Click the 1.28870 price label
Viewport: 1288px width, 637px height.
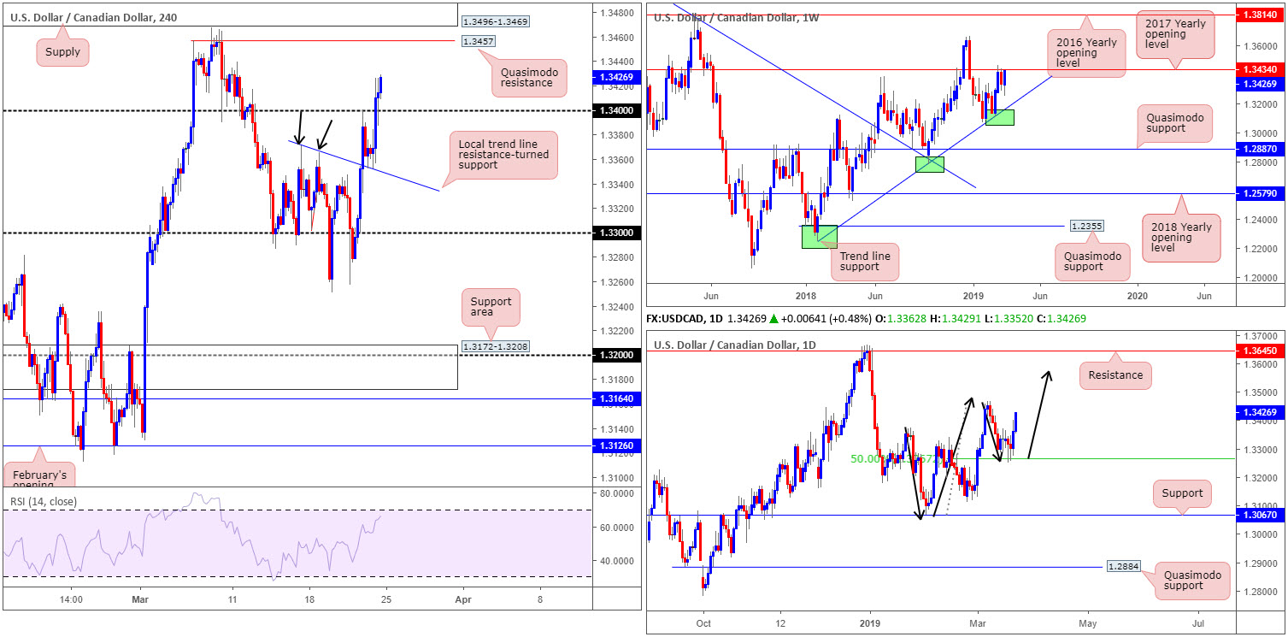tap(1262, 149)
